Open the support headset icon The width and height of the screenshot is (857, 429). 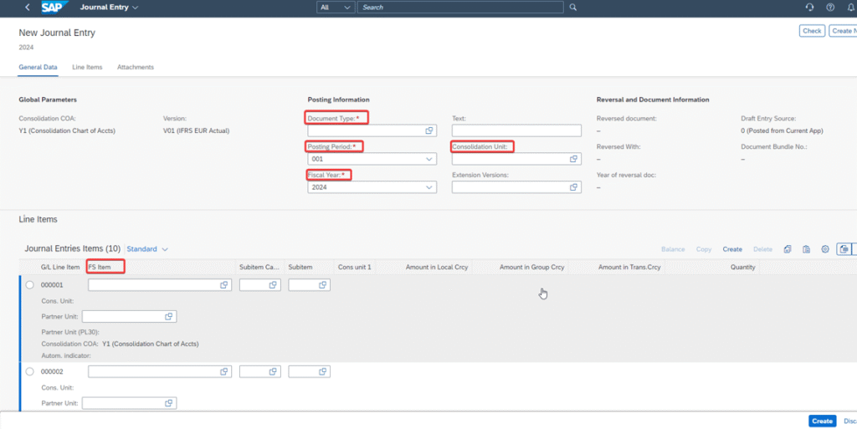pyautogui.click(x=810, y=8)
